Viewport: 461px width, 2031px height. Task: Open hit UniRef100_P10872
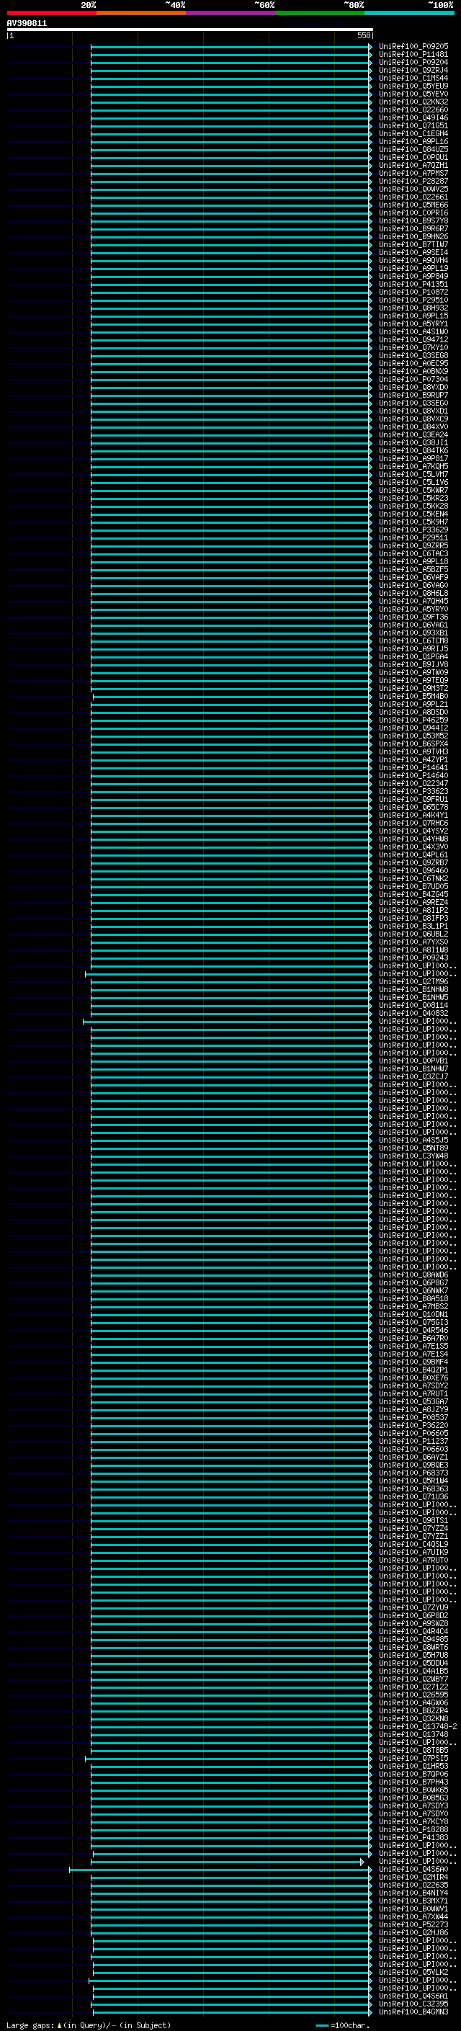413,292
